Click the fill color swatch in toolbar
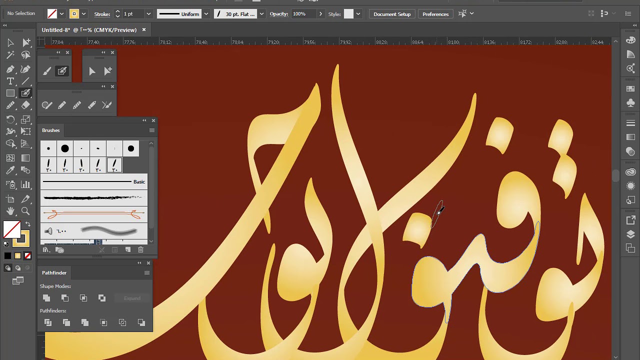Viewport: 640px width, 360px height. click(12, 230)
